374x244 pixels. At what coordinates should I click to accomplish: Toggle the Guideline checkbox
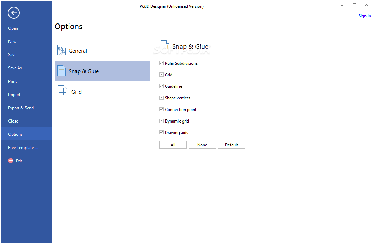click(161, 86)
